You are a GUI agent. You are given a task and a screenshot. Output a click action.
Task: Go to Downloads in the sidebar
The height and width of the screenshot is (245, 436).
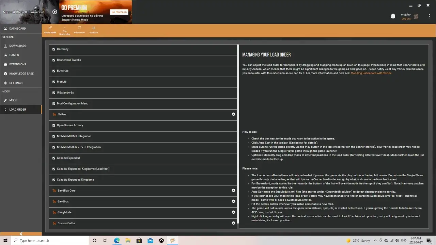[x=18, y=46]
